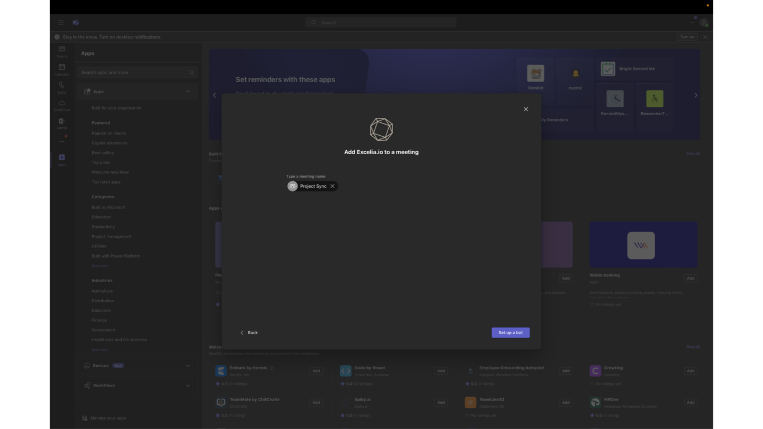Open Calls in the left rail
This screenshot has height=429, width=763.
tap(62, 88)
